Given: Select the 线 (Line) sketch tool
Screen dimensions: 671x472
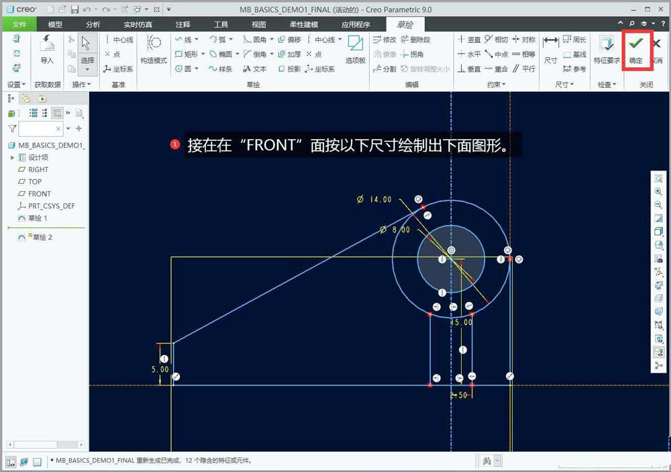Looking at the screenshot, I should 183,40.
